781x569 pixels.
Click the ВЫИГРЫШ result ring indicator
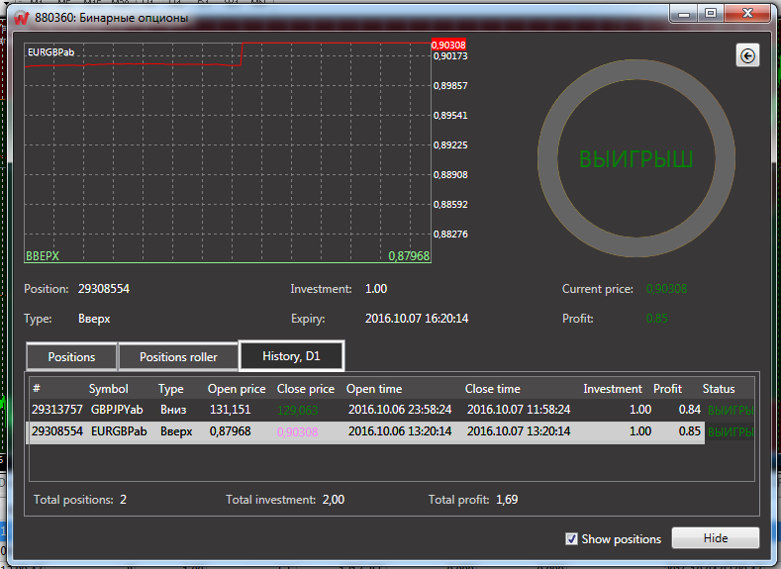635,159
